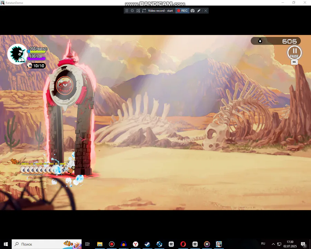
Task: Open the network status tray icon
Action: pos(279,244)
